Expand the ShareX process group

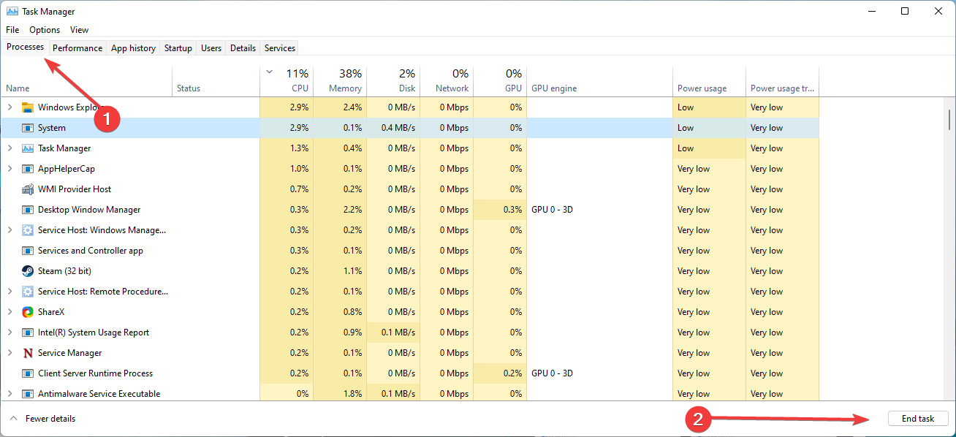click(10, 312)
